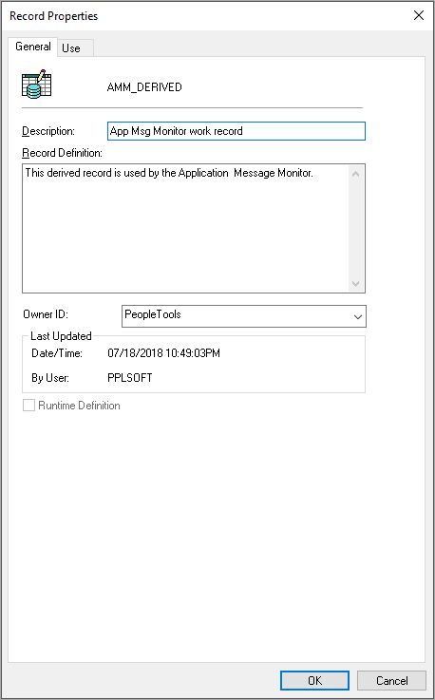The image size is (435, 700).
Task: Click the AMM_DERIVED record name
Action: [144, 87]
